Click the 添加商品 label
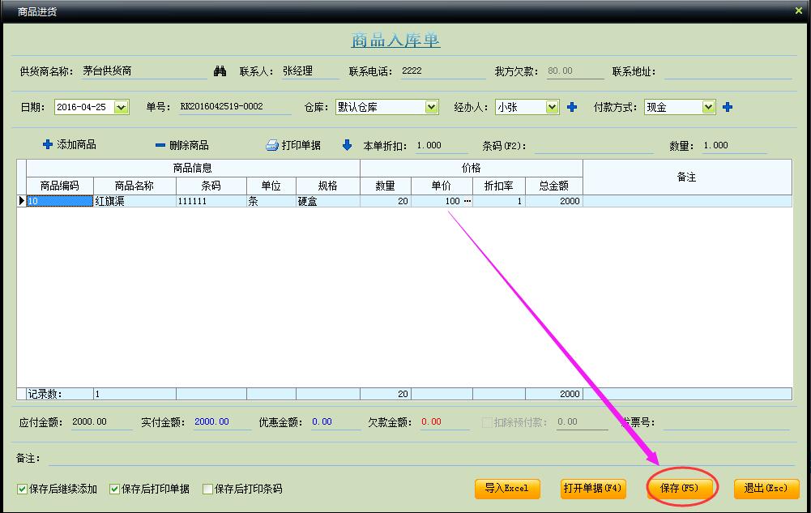811x513 pixels. pos(76,145)
